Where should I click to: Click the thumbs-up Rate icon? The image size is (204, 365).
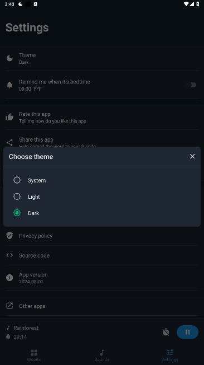[9, 117]
